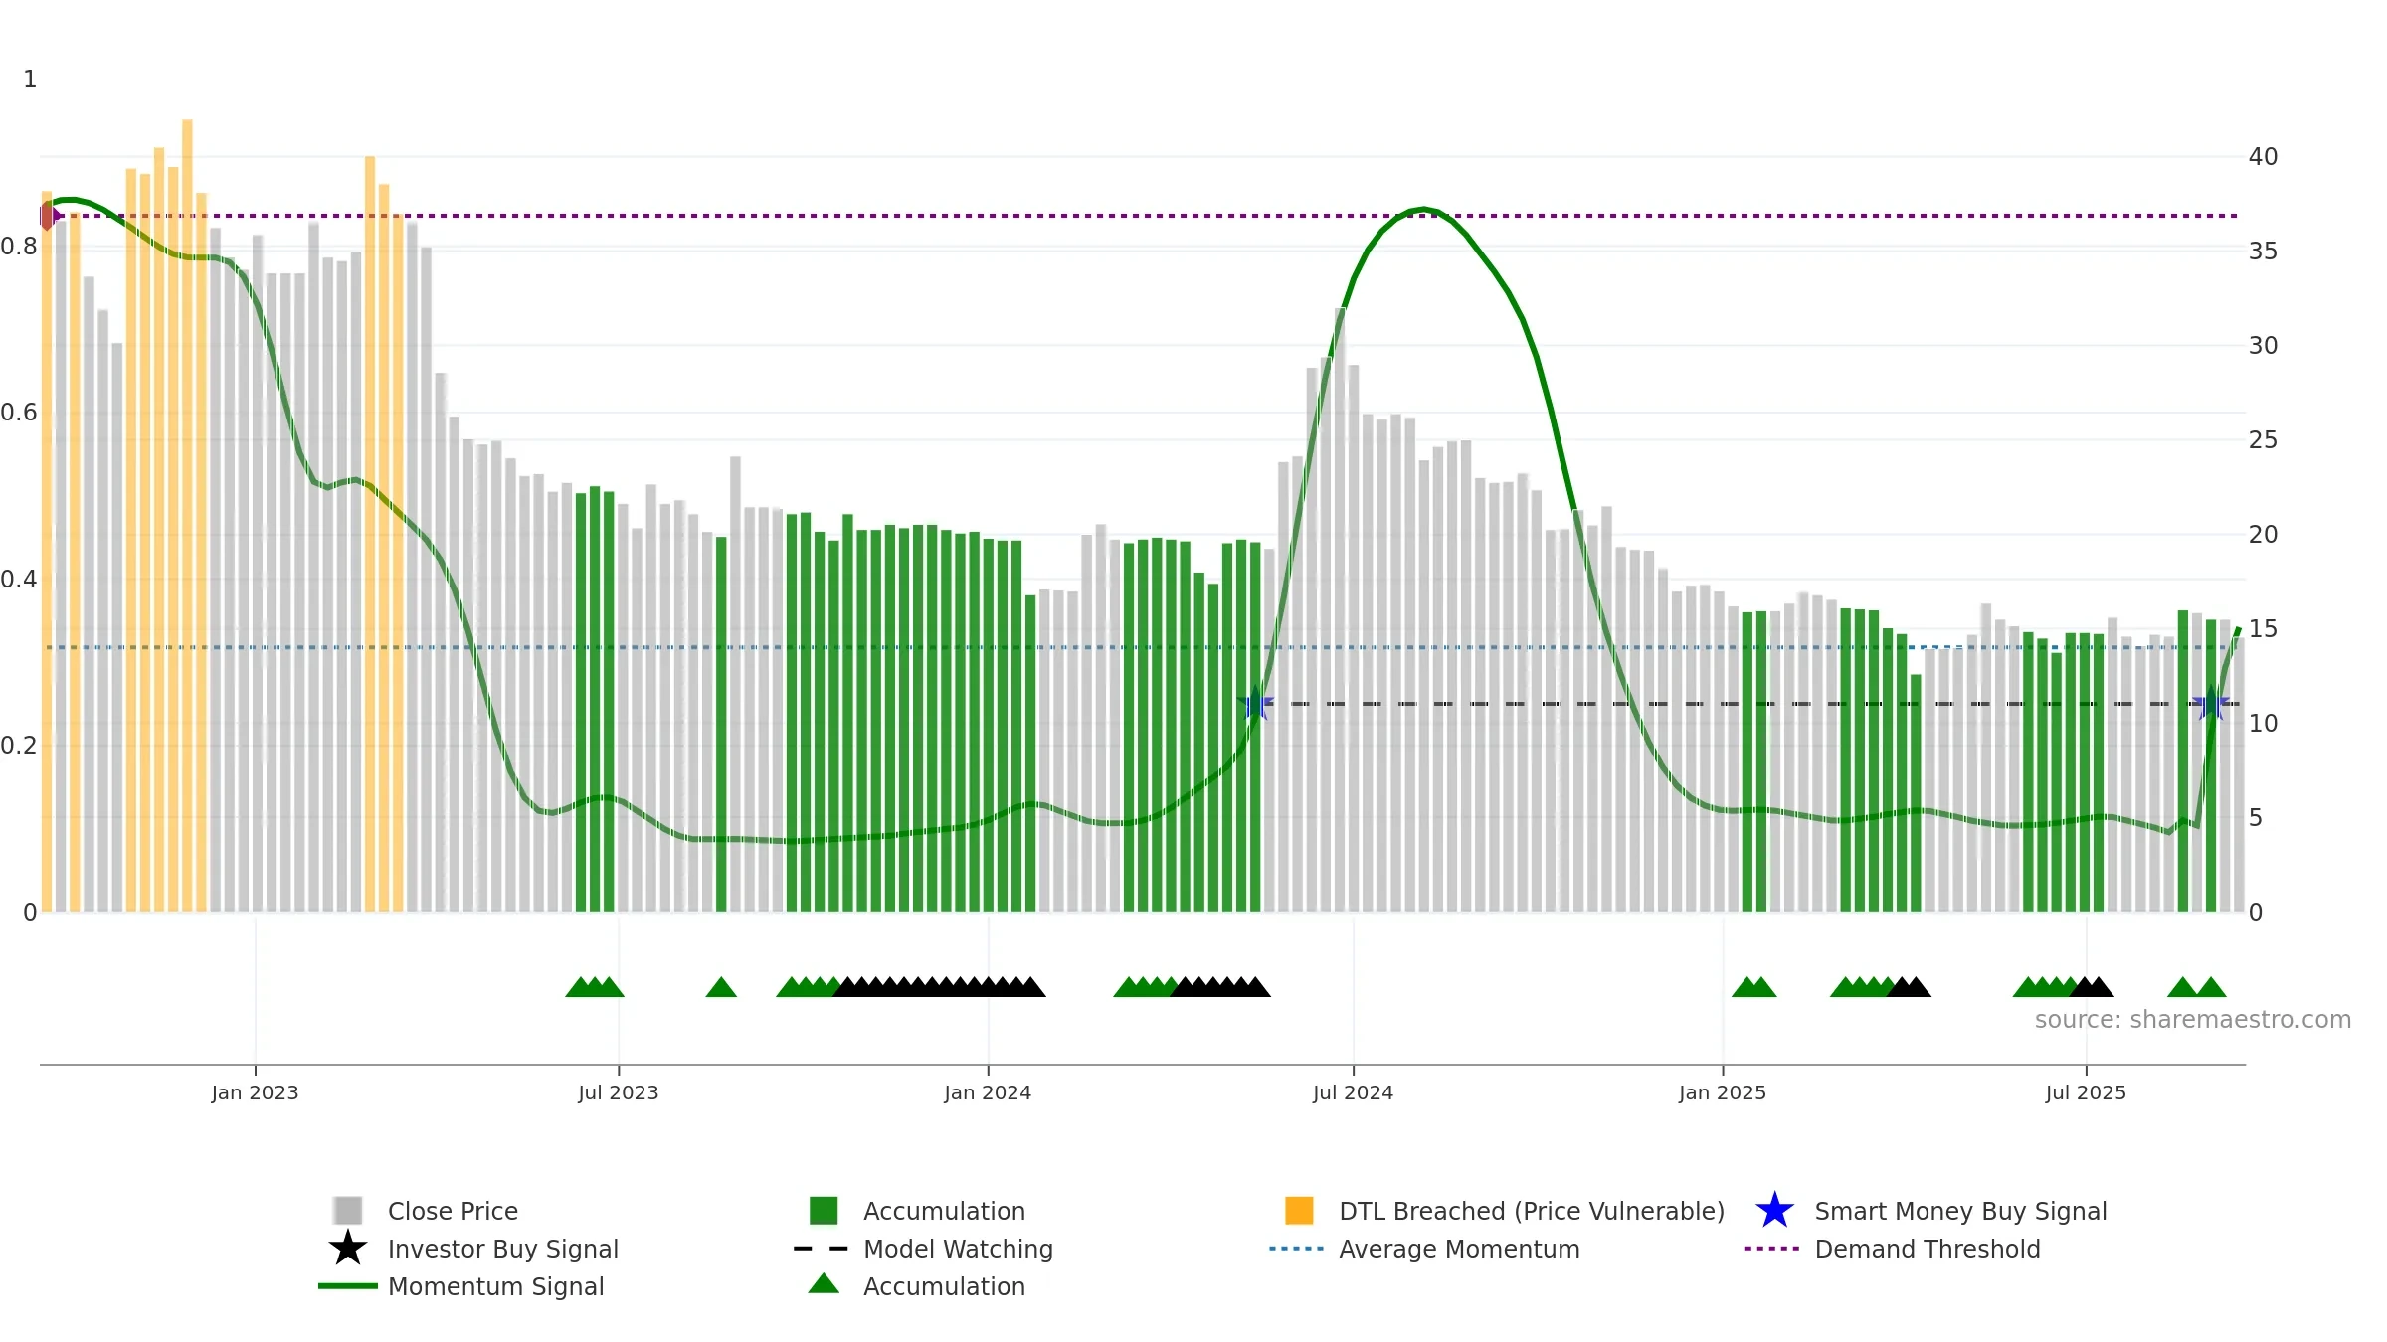Screen dimensions: 2387x1342
Task: Click the purple marker at the Demand Threshold start
Action: coord(49,215)
